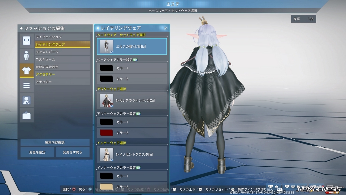Select base wear エルフの服V2/B[Ba] row
The width and height of the screenshot is (346, 195).
[132, 46]
